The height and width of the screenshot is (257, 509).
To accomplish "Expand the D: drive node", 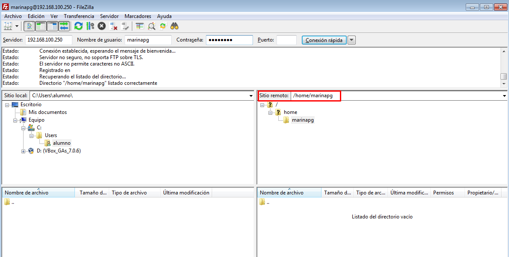I will click(x=24, y=151).
